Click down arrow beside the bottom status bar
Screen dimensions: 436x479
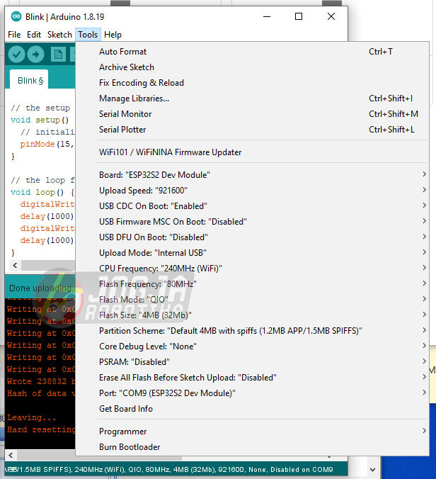coord(372,470)
